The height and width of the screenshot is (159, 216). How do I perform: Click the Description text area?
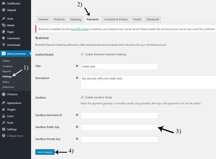point(148,82)
